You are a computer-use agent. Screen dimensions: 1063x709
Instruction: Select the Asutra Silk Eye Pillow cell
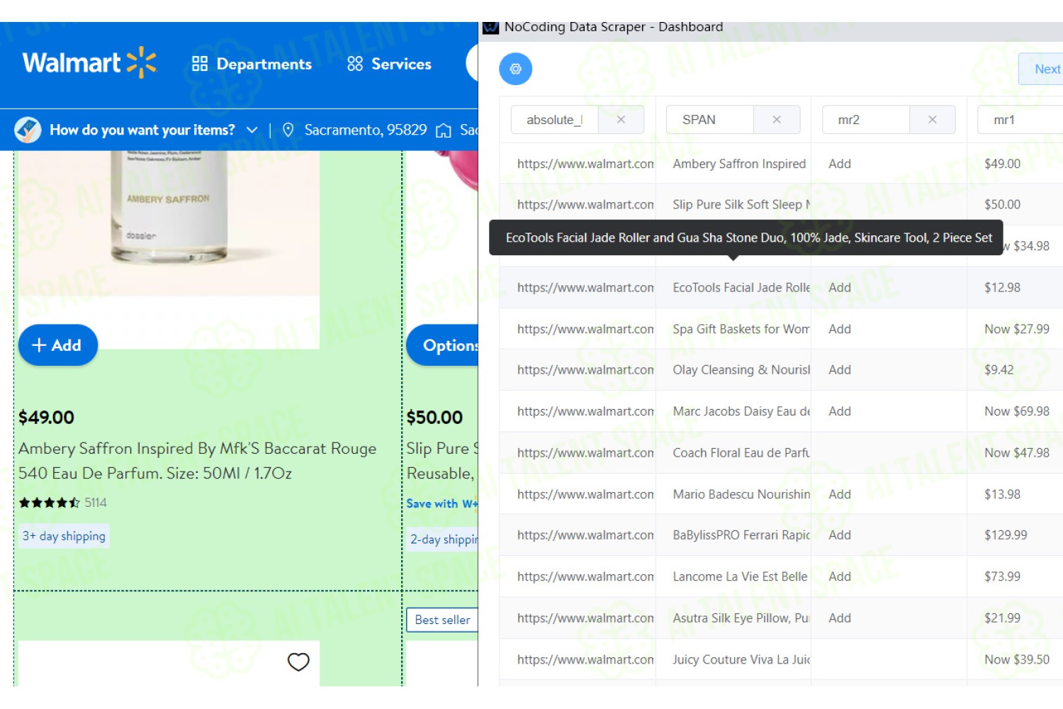[x=733, y=618]
